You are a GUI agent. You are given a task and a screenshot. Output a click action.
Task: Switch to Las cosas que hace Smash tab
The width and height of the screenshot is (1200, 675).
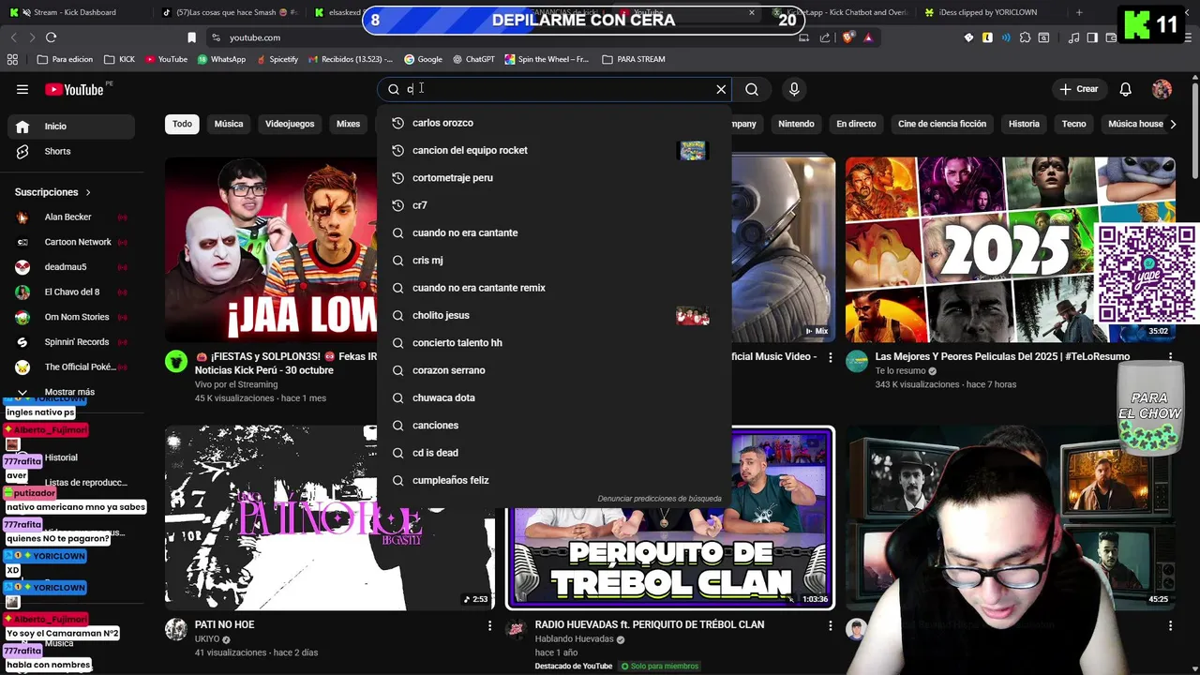coord(230,12)
